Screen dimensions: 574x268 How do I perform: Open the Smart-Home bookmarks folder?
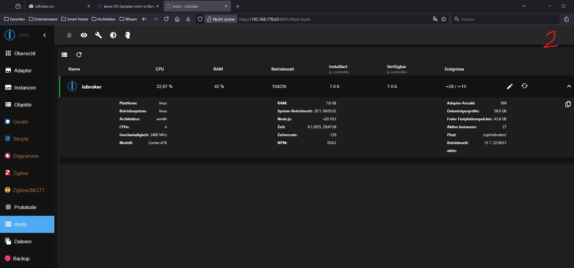click(x=75, y=19)
